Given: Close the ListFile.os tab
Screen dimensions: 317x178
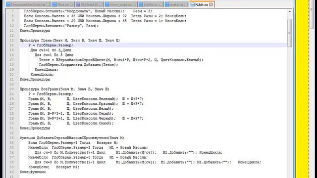Looking at the screenshot, I should click(161, 4).
